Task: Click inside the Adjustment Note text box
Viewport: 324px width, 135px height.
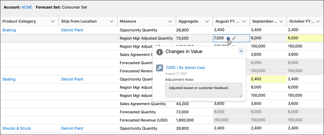Action: (x=204, y=90)
